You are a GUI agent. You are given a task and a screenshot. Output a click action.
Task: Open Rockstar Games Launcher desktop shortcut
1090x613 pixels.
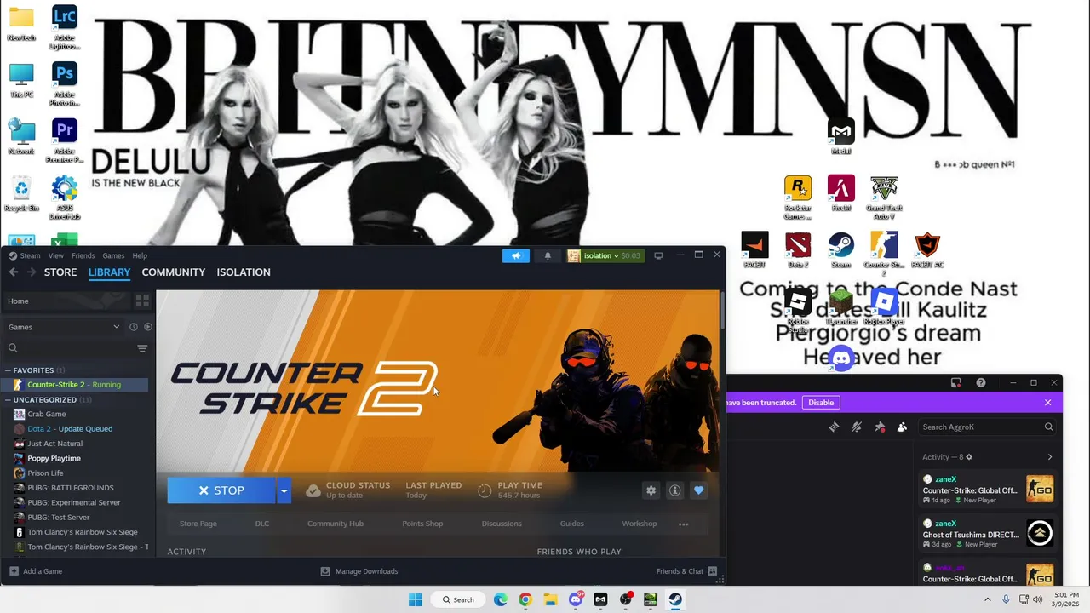click(798, 198)
